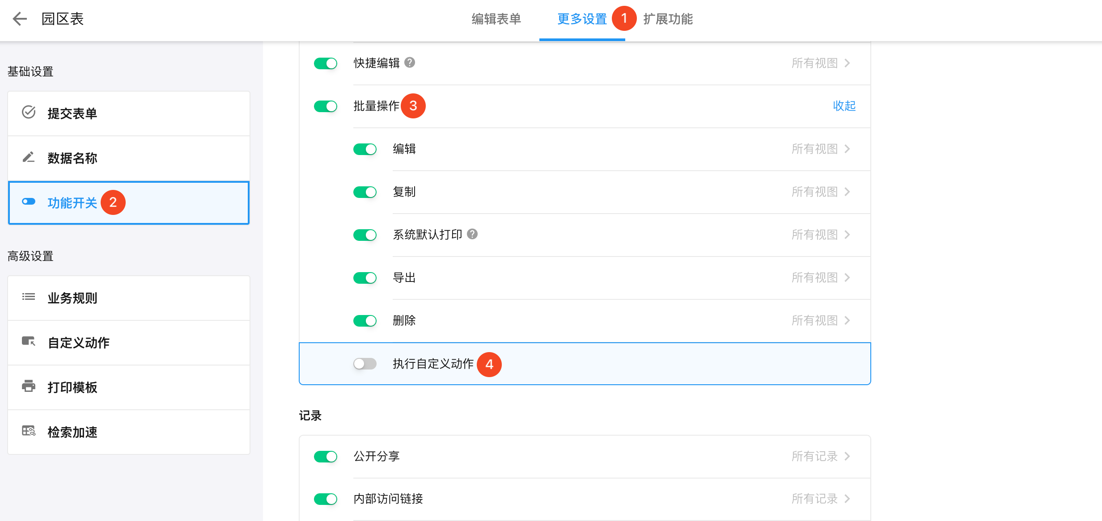
Task: Turn off the 批量操作 switch
Action: click(326, 106)
